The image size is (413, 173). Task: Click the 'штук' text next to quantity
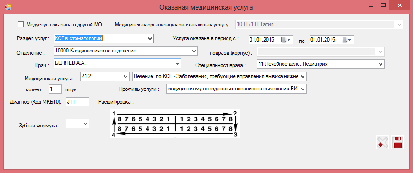pos(71,89)
